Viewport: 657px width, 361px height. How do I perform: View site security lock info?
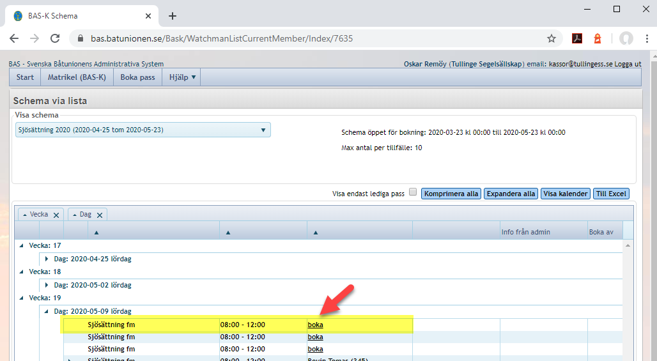tap(81, 38)
